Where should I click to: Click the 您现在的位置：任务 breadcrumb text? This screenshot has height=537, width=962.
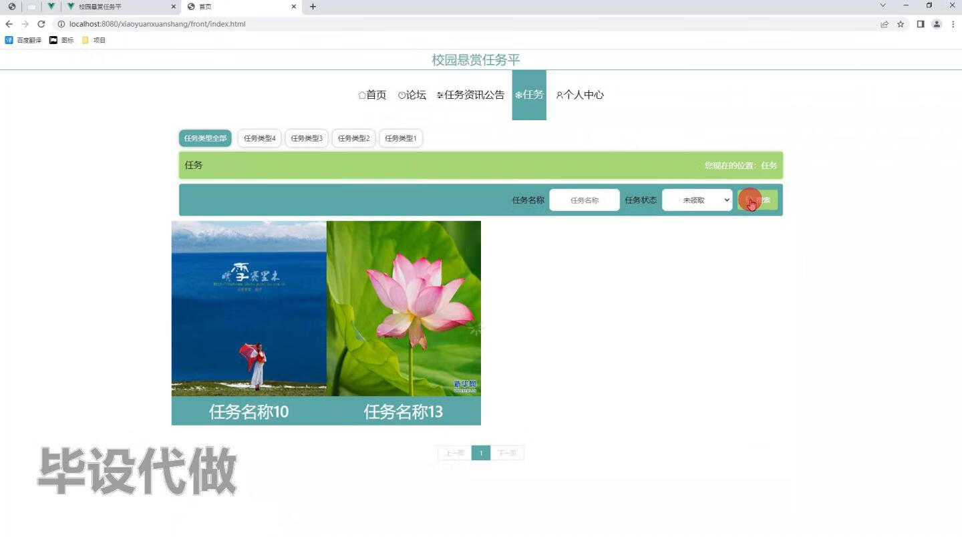(x=740, y=165)
